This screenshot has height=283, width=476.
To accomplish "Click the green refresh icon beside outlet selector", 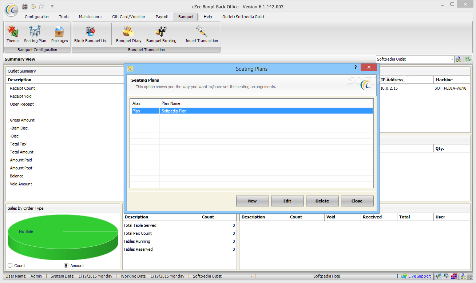I will tap(468, 59).
